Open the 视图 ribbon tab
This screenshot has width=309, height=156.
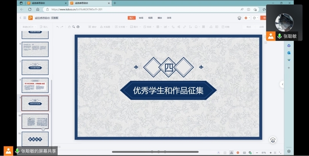click(151, 18)
